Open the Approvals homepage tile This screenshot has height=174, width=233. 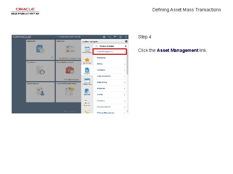point(40,50)
